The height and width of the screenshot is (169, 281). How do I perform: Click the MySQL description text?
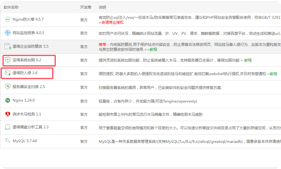point(190,142)
